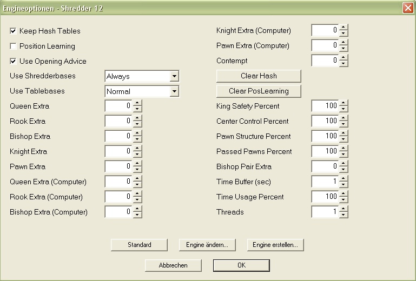Increase the Threads count
Viewport: 416px width, 281px height.
tap(344, 209)
